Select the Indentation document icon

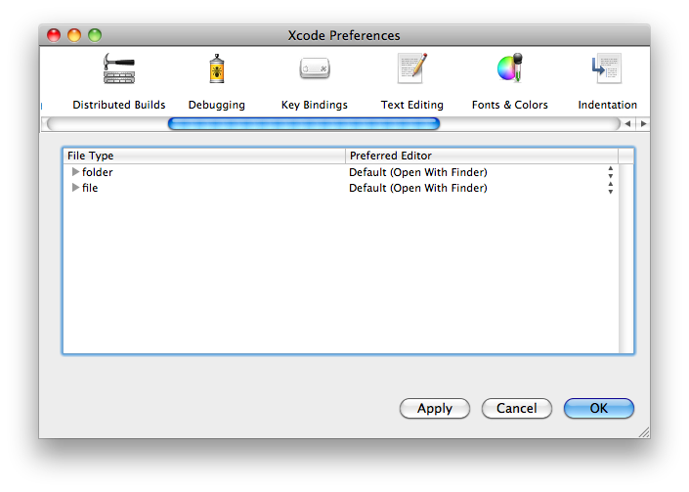click(607, 69)
